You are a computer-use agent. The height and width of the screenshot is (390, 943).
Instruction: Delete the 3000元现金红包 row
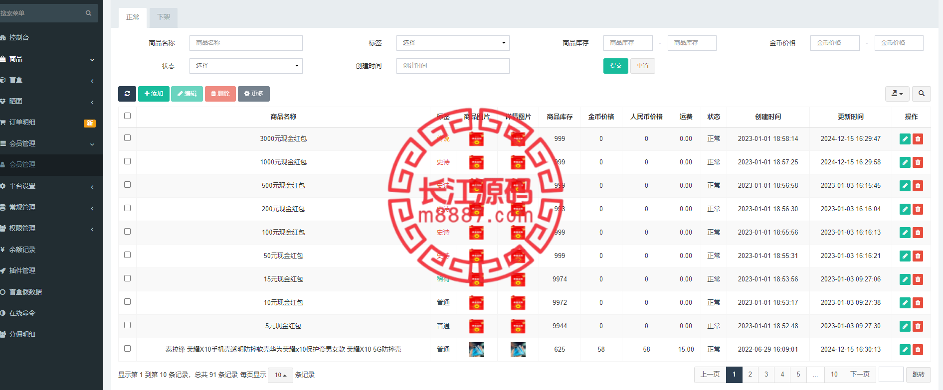918,139
